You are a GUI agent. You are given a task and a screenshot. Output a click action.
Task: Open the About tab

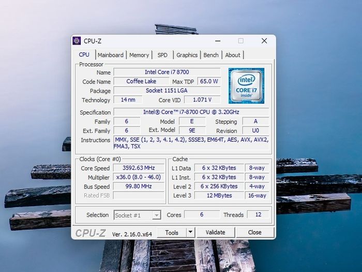pos(233,55)
